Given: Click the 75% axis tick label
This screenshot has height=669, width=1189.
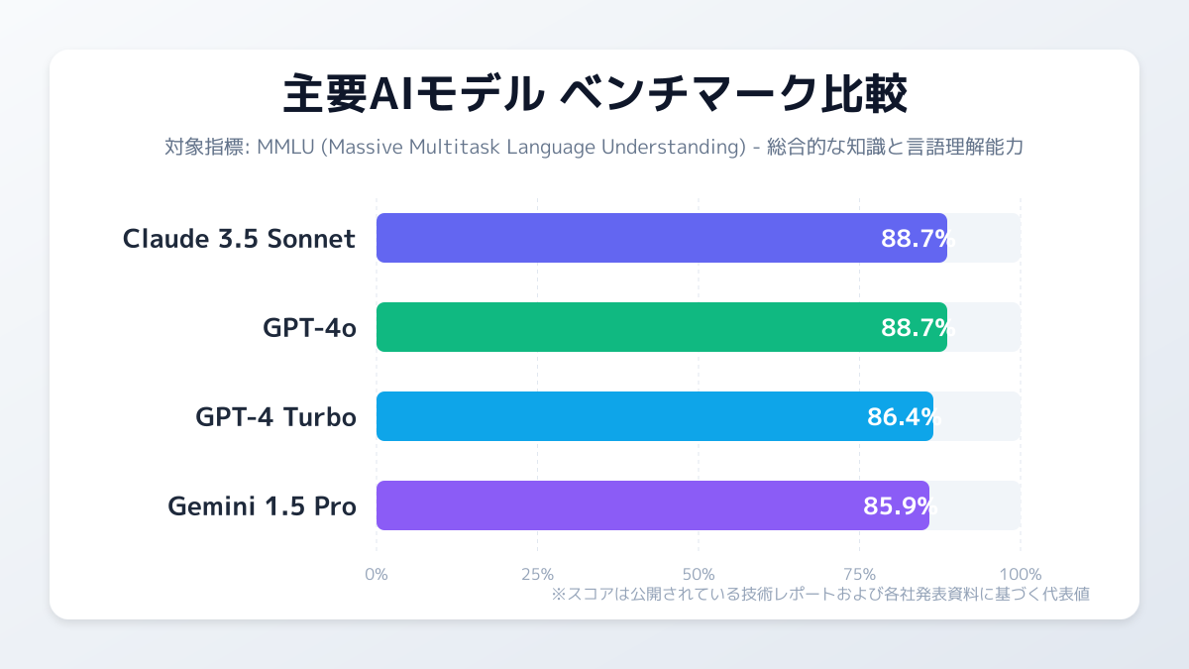Looking at the screenshot, I should [x=859, y=574].
